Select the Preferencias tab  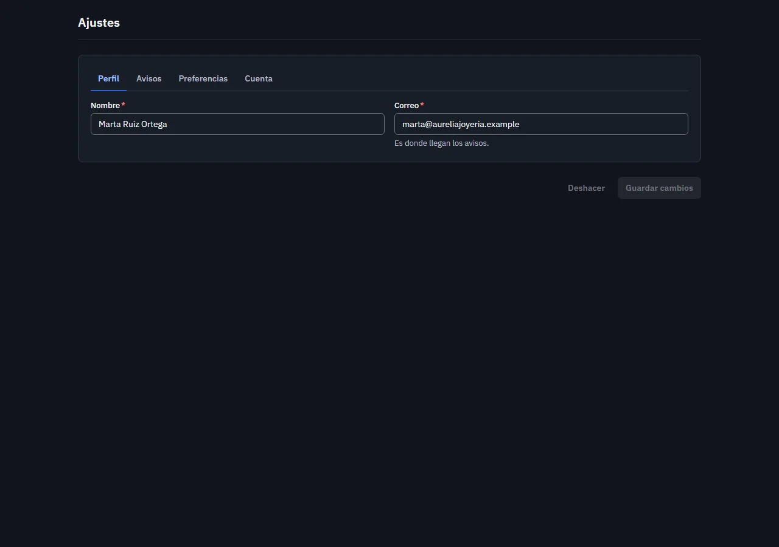[203, 78]
